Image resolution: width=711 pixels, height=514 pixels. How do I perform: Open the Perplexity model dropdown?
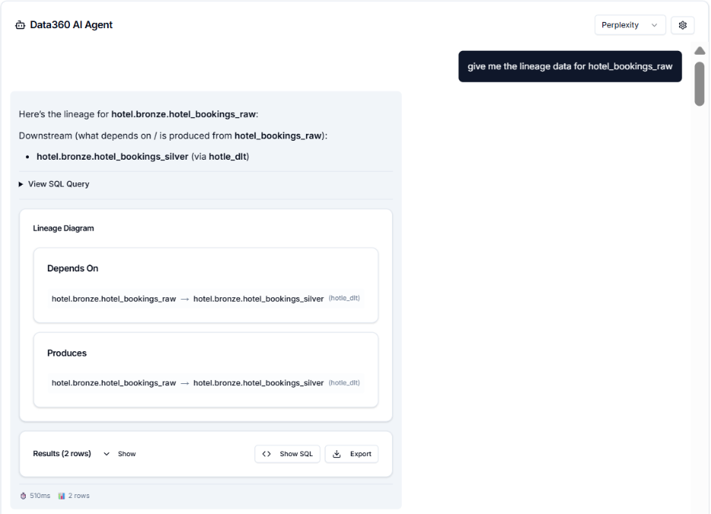pyautogui.click(x=630, y=24)
